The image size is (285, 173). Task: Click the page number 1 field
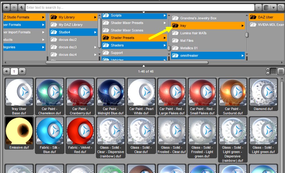[14, 71]
